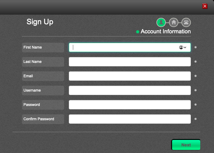Click the Sign Up heading
This screenshot has height=153, width=214.
(x=40, y=22)
